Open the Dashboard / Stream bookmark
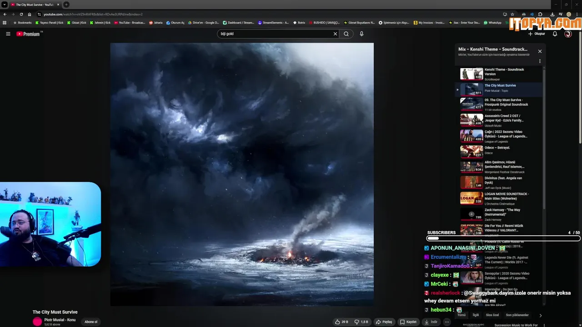582x327 pixels. pyautogui.click(x=239, y=22)
